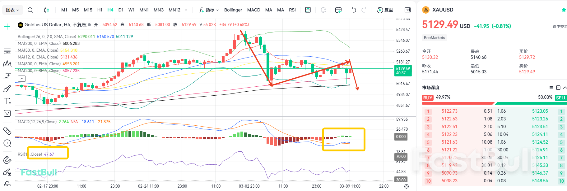This screenshot has height=191, width=567.
Task: Collapse the indicator legend list
Action: click(22, 79)
